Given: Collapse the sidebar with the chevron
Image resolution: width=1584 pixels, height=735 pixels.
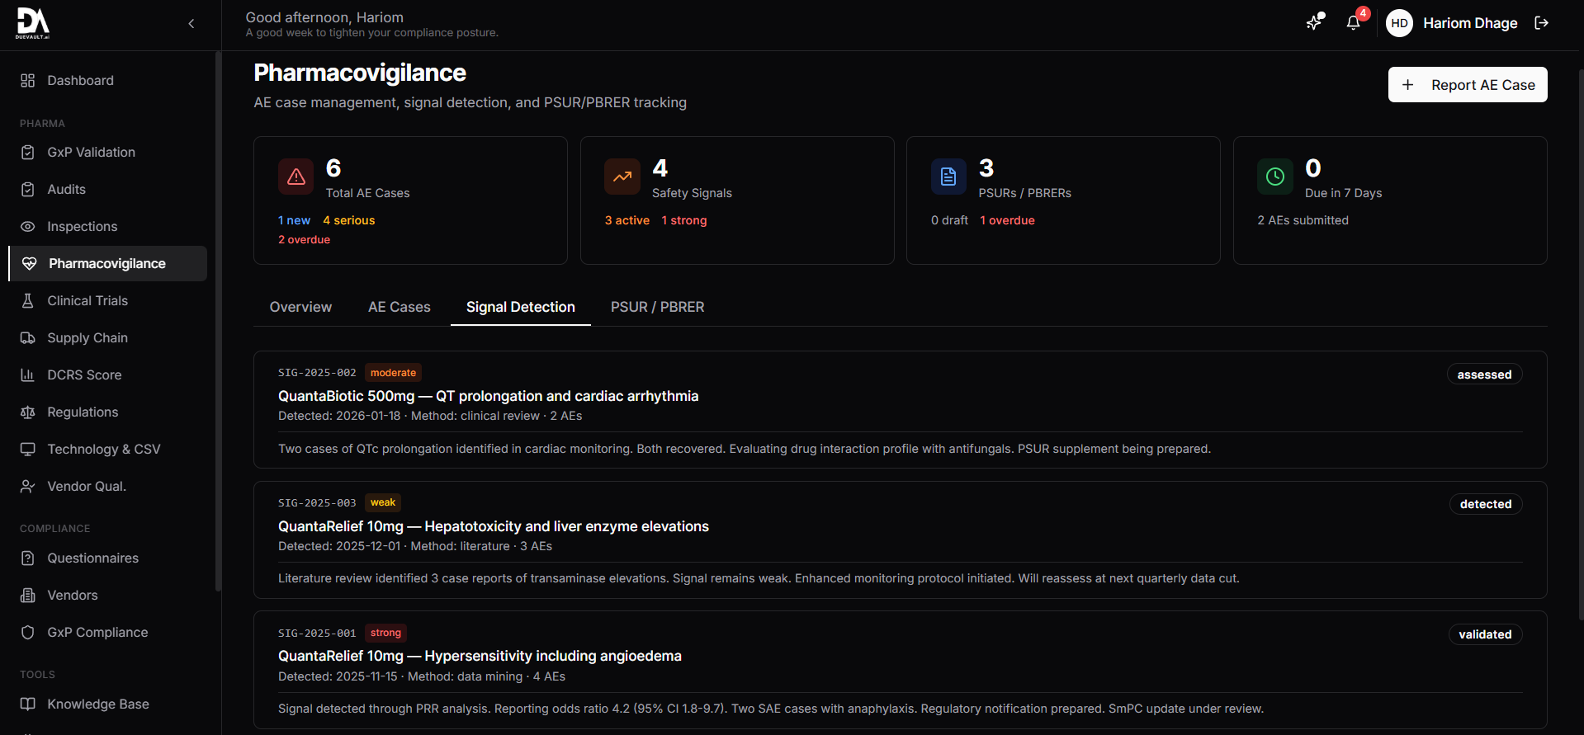Looking at the screenshot, I should (x=191, y=24).
